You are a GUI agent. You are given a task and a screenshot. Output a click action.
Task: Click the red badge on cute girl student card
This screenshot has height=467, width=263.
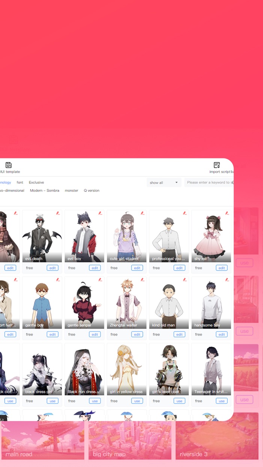coord(142,213)
